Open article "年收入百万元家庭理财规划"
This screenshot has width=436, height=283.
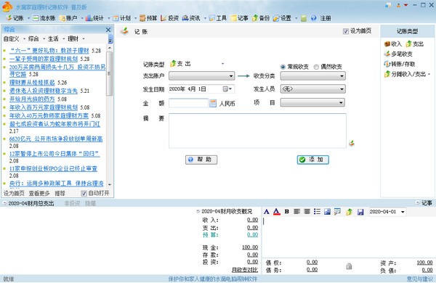[x=44, y=107]
